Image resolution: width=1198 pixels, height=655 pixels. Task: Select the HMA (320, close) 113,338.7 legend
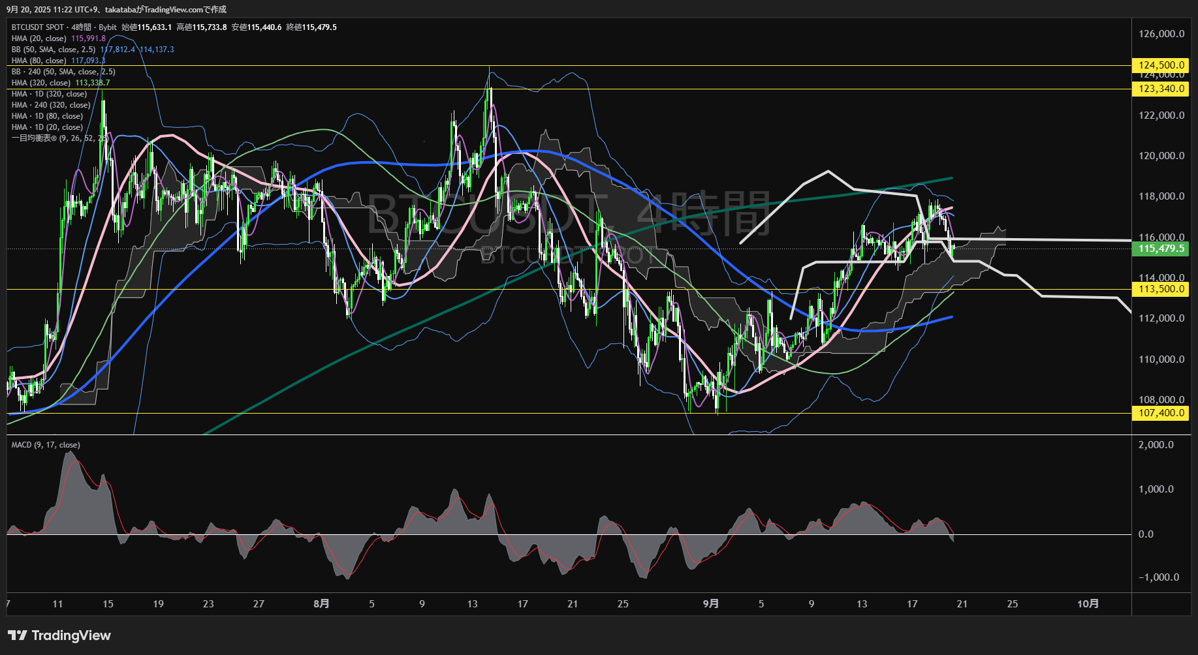tap(61, 83)
